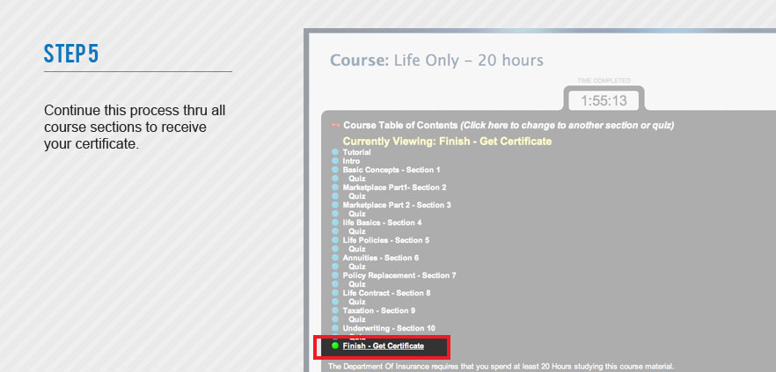Open the Finish - Get Certificate link

tap(383, 346)
